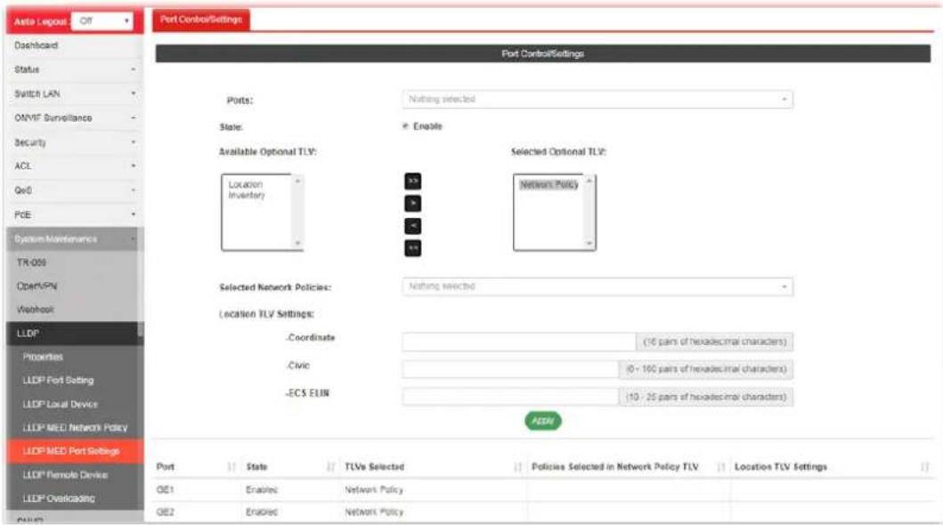943x525 pixels.
Task: Select the Port Control/Settings tab
Action: [x=201, y=20]
